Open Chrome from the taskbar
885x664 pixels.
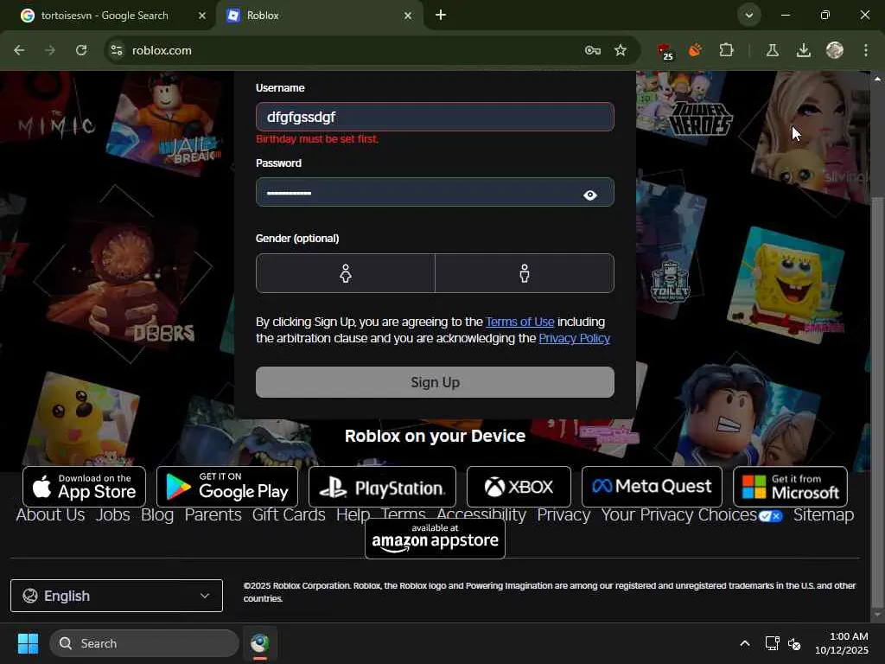tap(259, 643)
